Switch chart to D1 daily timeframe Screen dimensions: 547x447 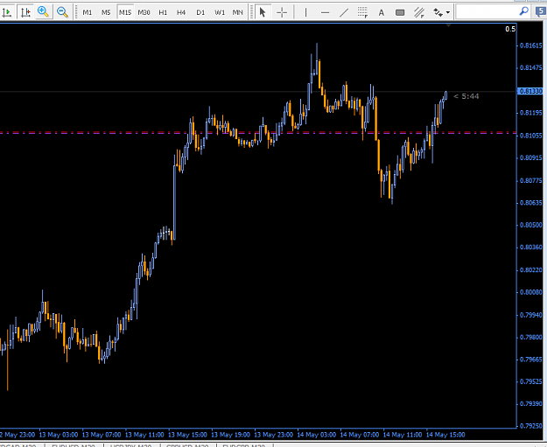pos(200,12)
